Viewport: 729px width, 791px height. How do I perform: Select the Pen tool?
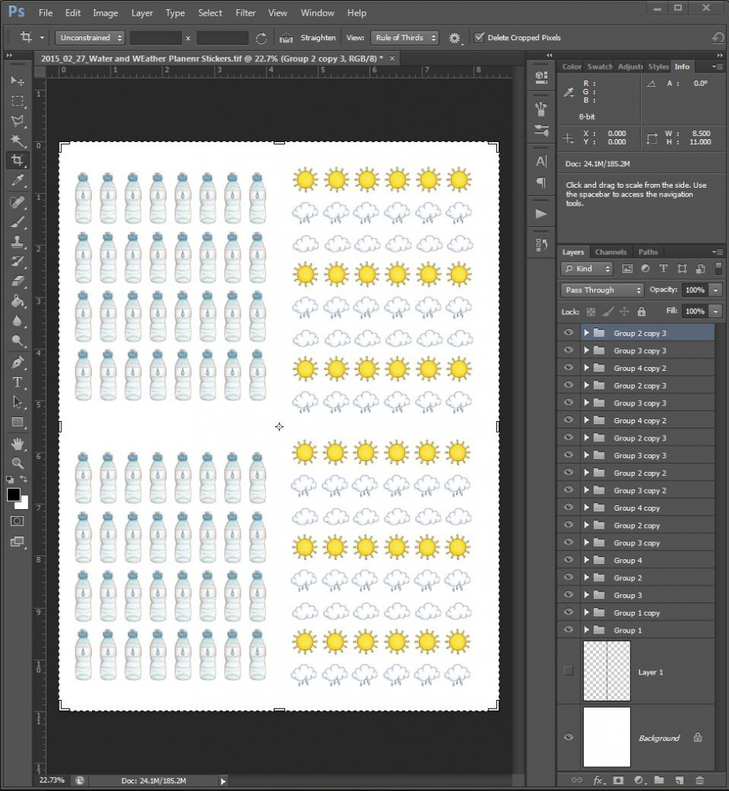tap(18, 362)
